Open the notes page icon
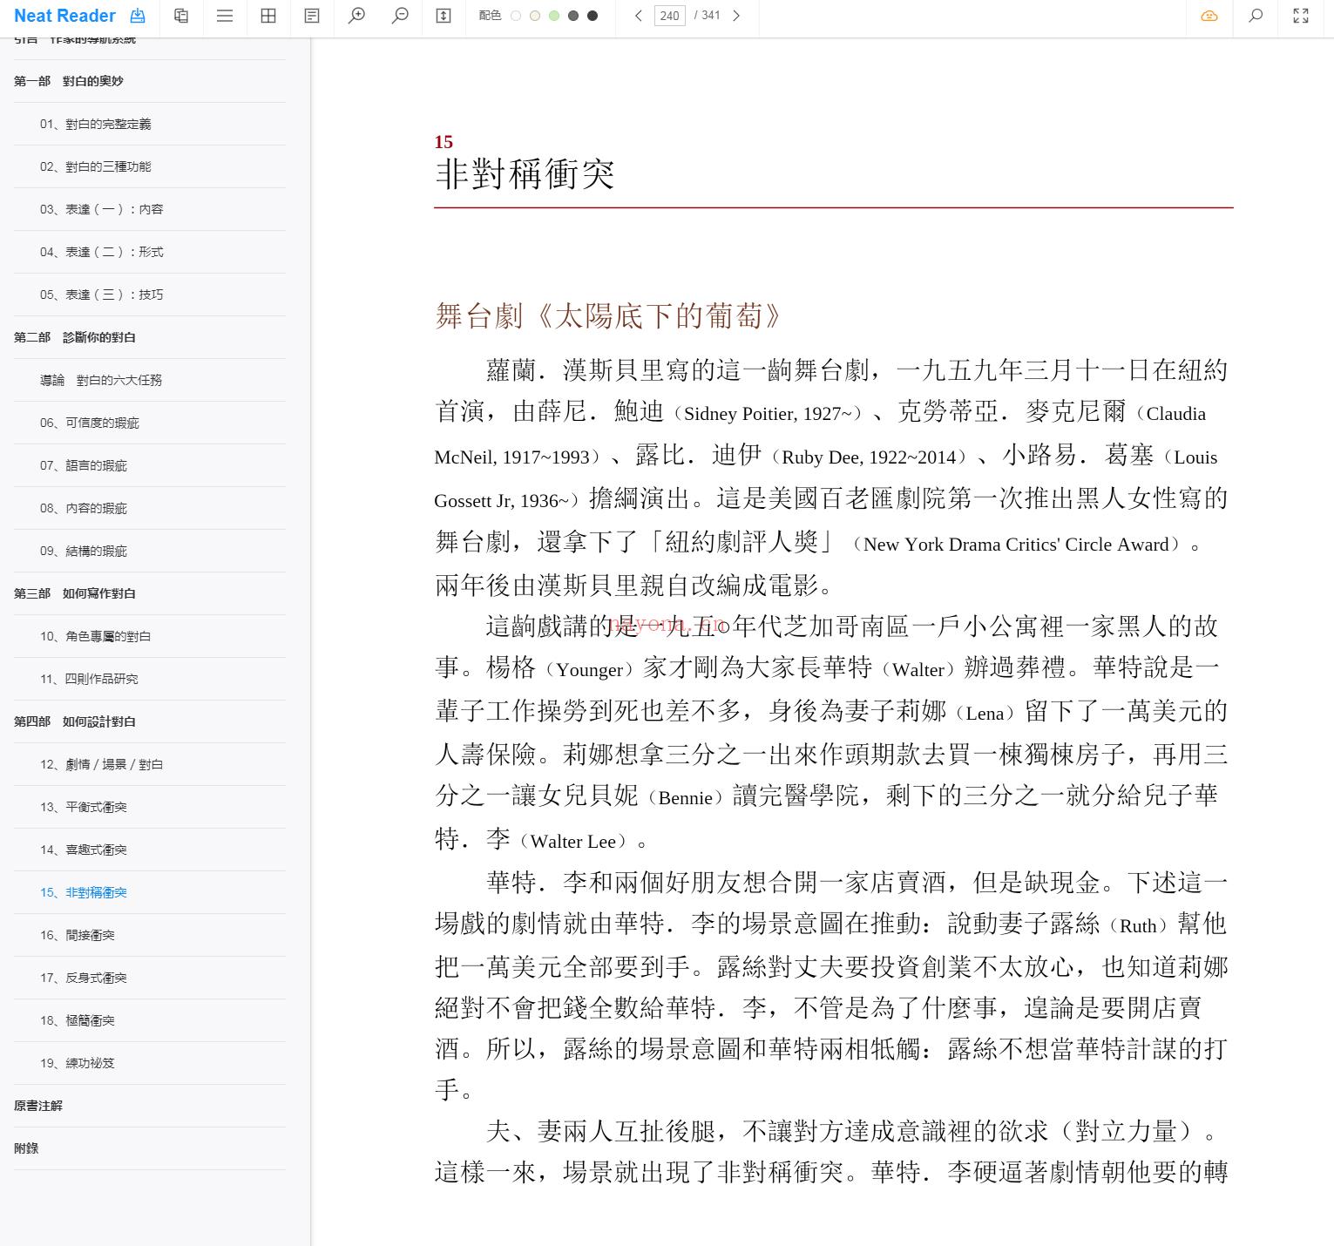1334x1246 pixels. pyautogui.click(x=312, y=16)
